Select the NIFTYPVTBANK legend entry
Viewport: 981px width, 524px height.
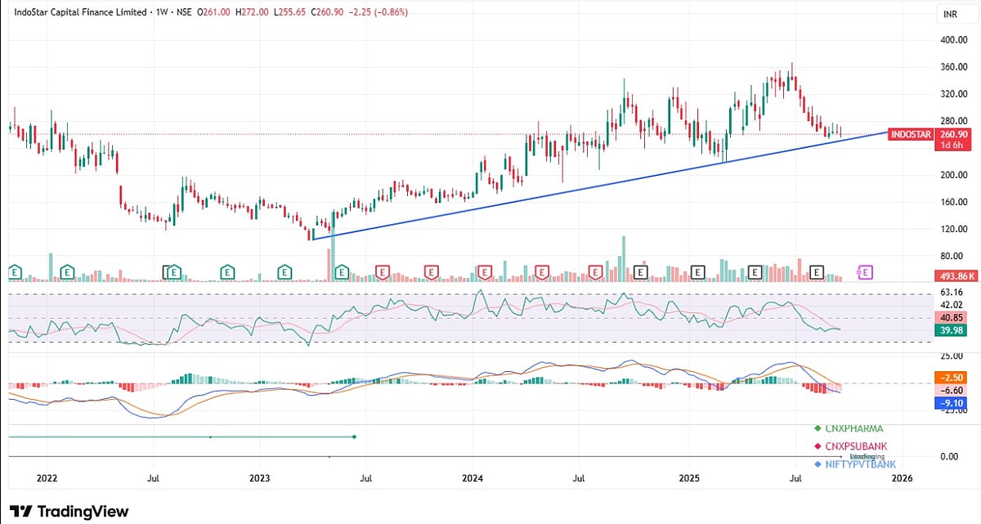(860, 464)
